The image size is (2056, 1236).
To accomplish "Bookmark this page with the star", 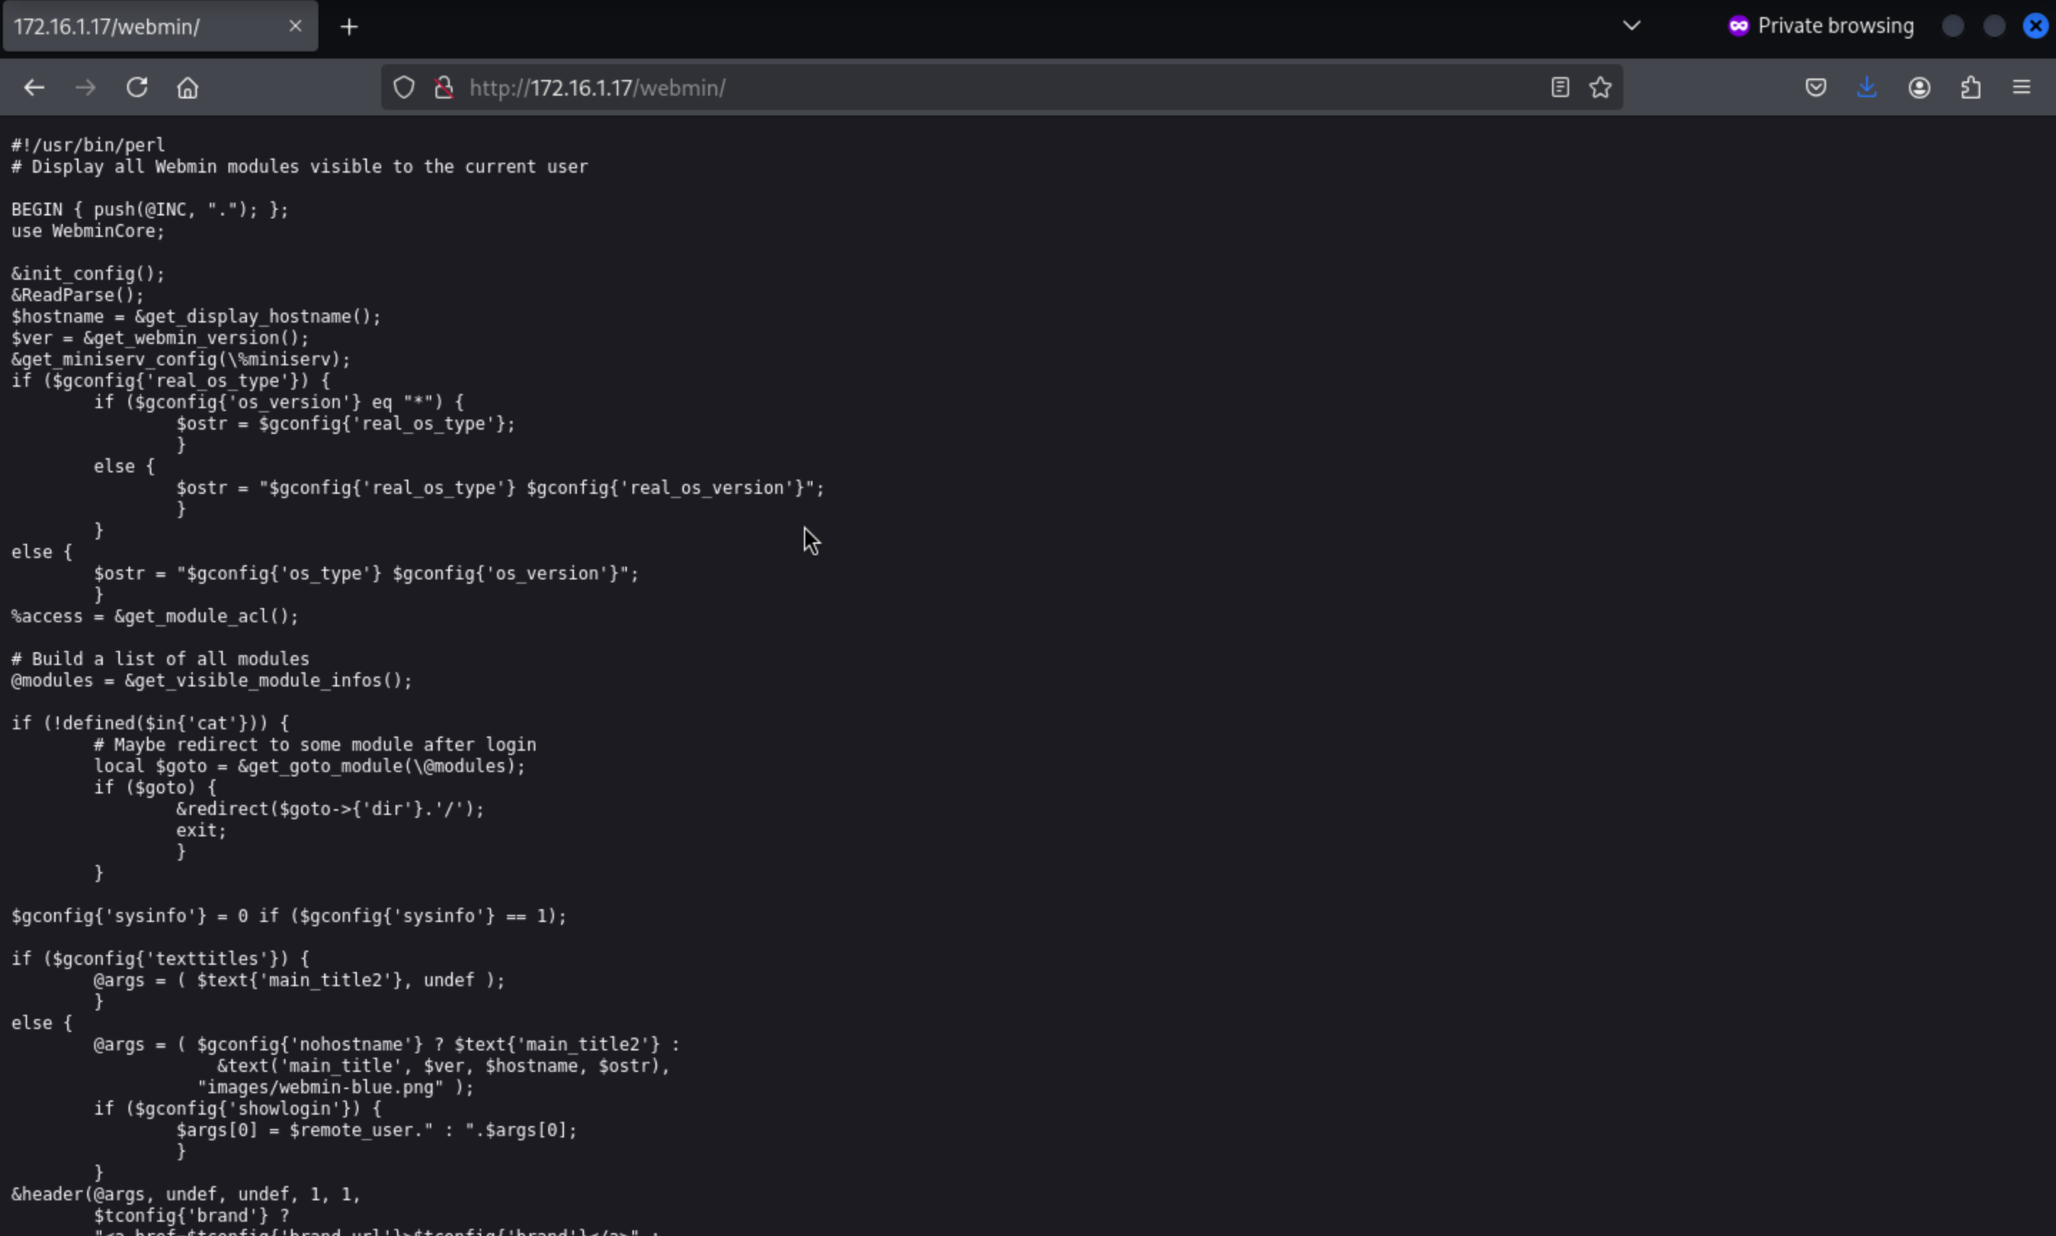I will click(x=1601, y=88).
